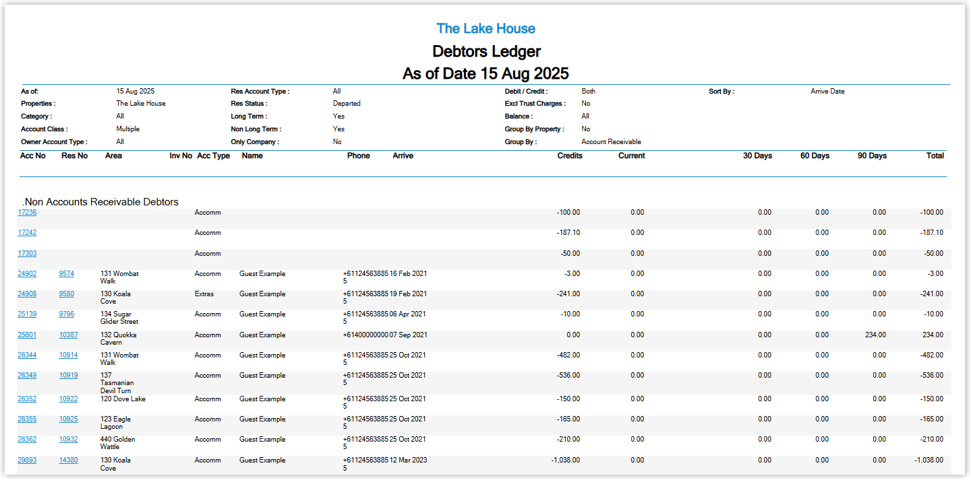Viewport: 971px width, 480px height.
Task: Click the 'Acc Type' column header
Action: 213,156
